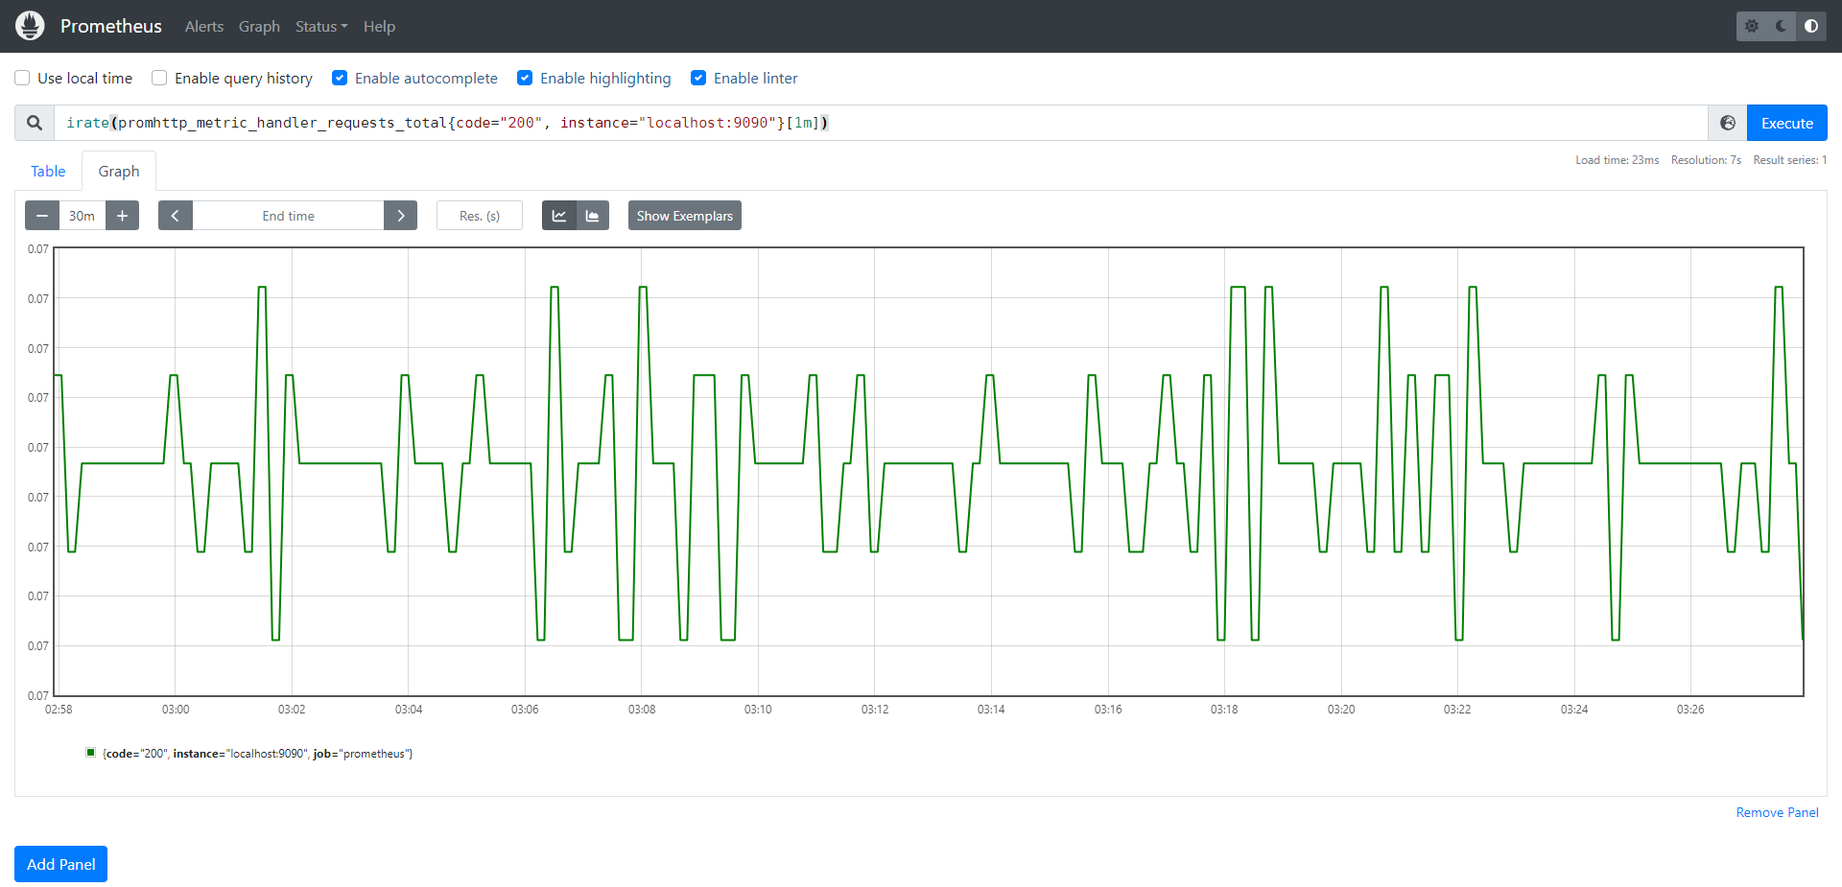
Task: Click the 03:26 x-axis label
Action: pyautogui.click(x=1690, y=710)
